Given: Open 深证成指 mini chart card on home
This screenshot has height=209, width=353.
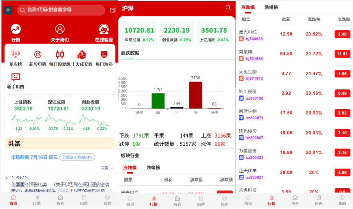Looking at the screenshot, I should pos(60,115).
